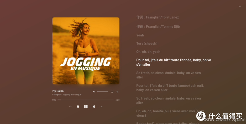The height and width of the screenshot is (124, 246).
Task: Open the Franglish - Jogging en musique link
Action: pyautogui.click(x=67, y=95)
